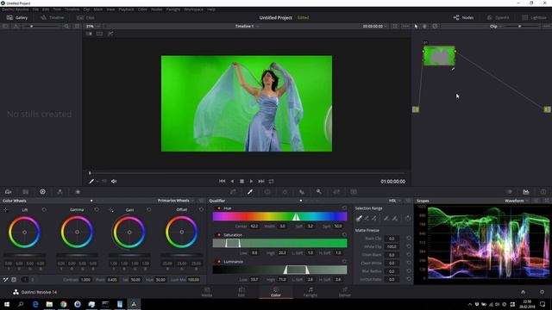
Task: Open the viewer zoom percentage dropdown
Action: (x=93, y=27)
